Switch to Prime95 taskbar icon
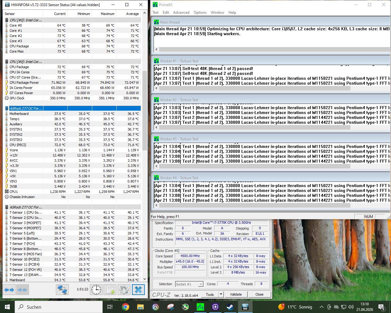The image size is (391, 313). tap(200, 307)
